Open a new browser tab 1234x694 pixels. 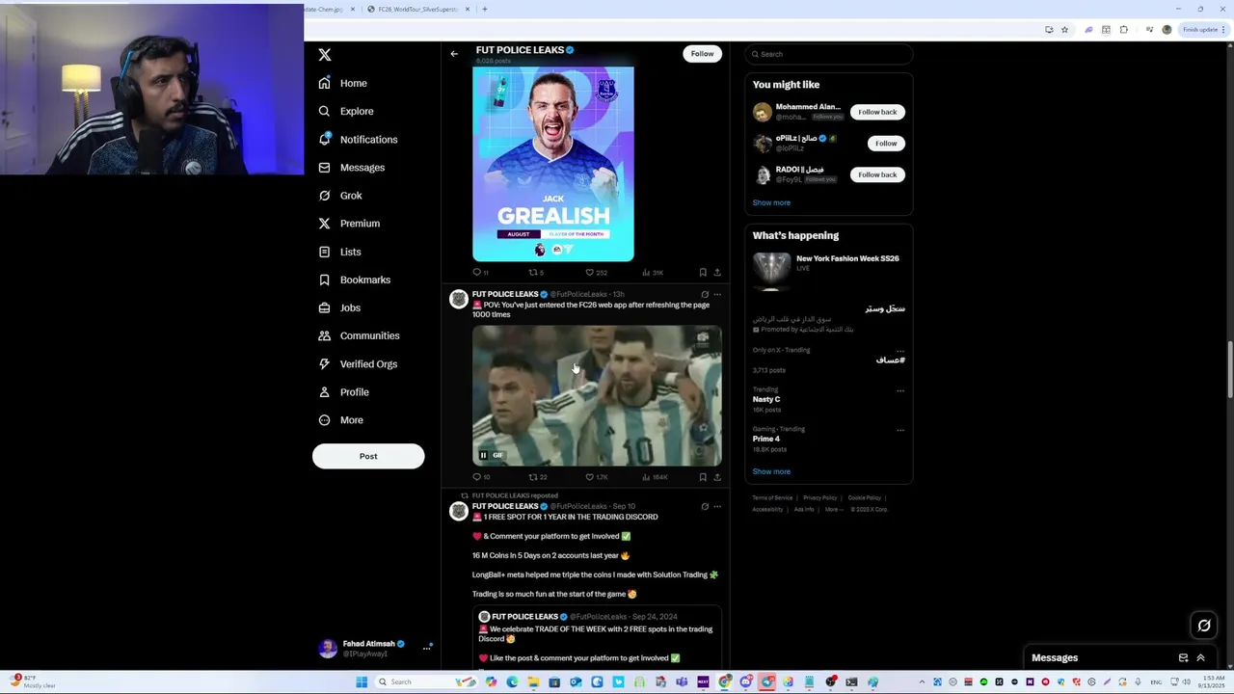(x=485, y=9)
